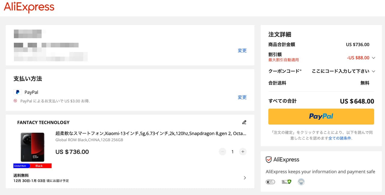The width and height of the screenshot is (385, 195).
Task: Click the Xiaomi smartphone product title
Action: [x=151, y=133]
